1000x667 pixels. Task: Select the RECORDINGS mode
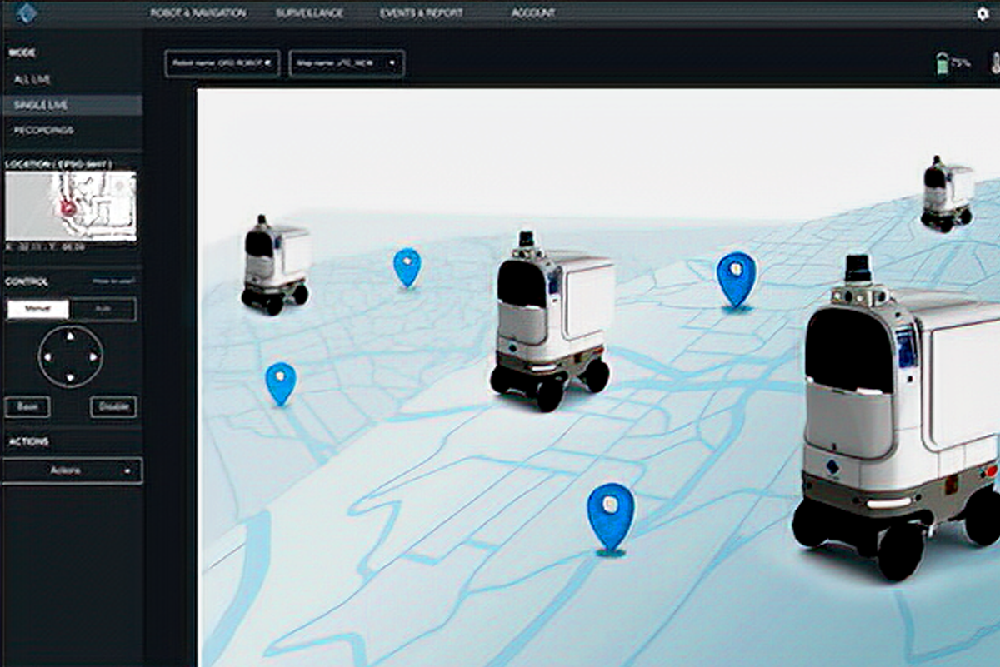[43, 131]
